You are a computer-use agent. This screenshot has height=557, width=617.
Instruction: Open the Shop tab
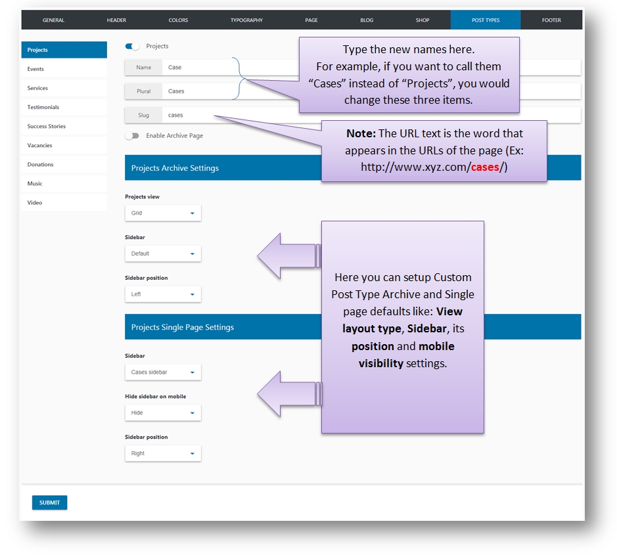pos(423,20)
